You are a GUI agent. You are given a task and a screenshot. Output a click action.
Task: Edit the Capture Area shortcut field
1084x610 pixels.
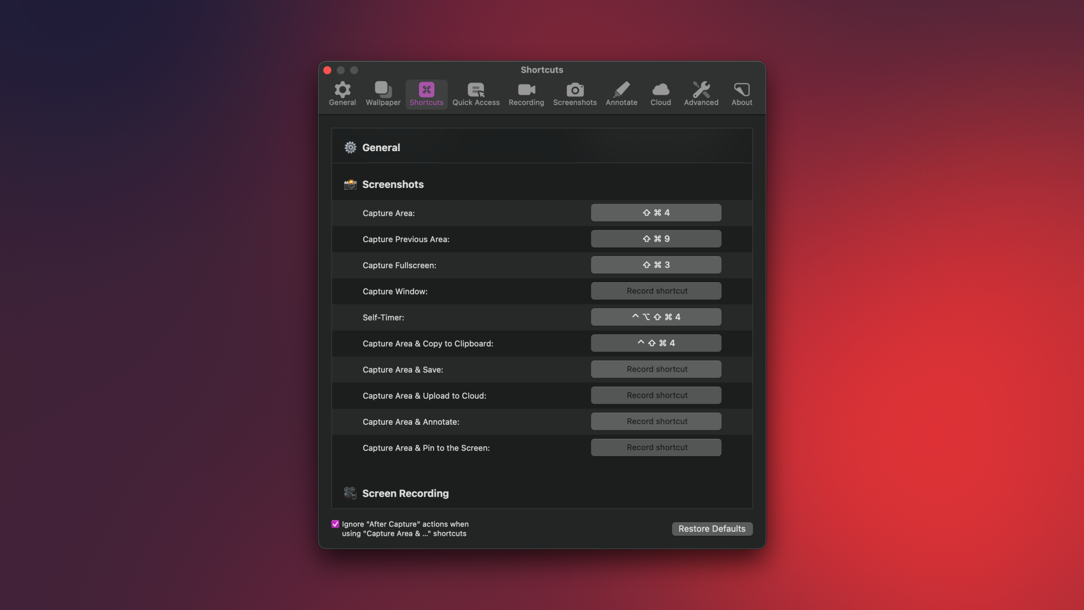pyautogui.click(x=656, y=213)
